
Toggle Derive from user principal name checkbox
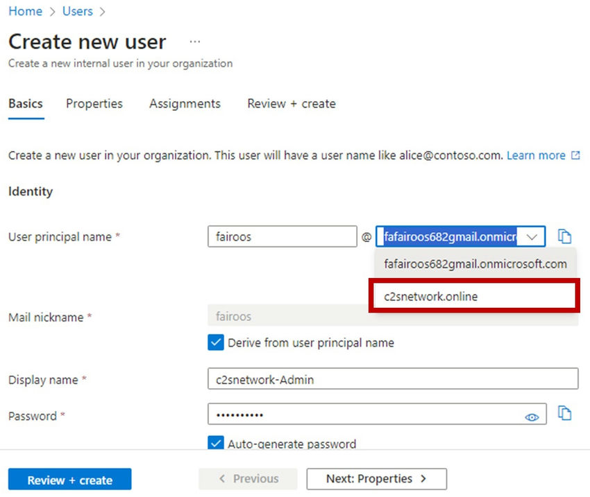pos(215,342)
